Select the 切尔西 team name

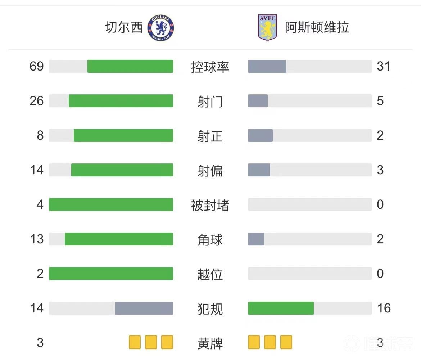tap(124, 28)
